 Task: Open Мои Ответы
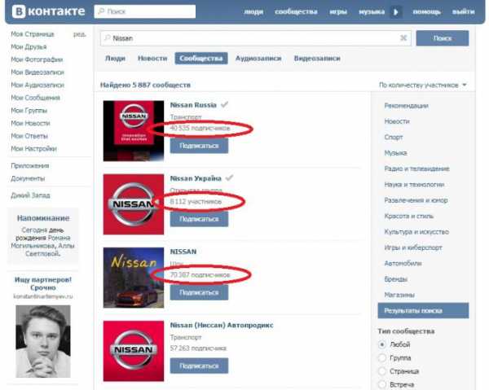[x=29, y=136]
